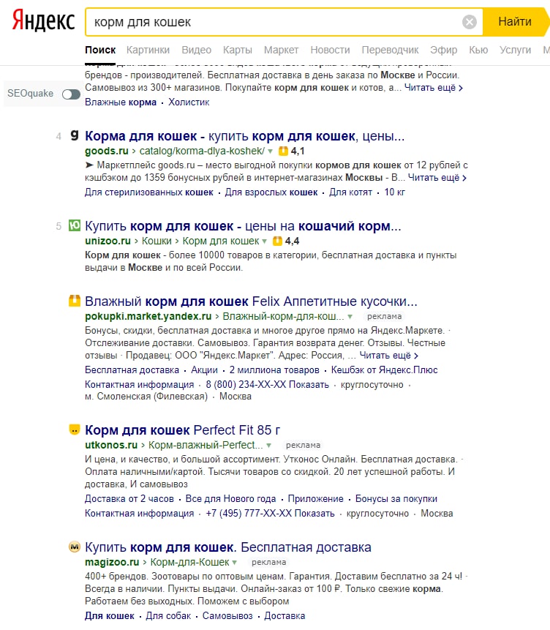Switch to the Картинки tab

[148, 50]
